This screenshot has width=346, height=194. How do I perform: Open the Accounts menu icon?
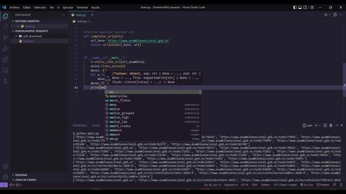5,167
